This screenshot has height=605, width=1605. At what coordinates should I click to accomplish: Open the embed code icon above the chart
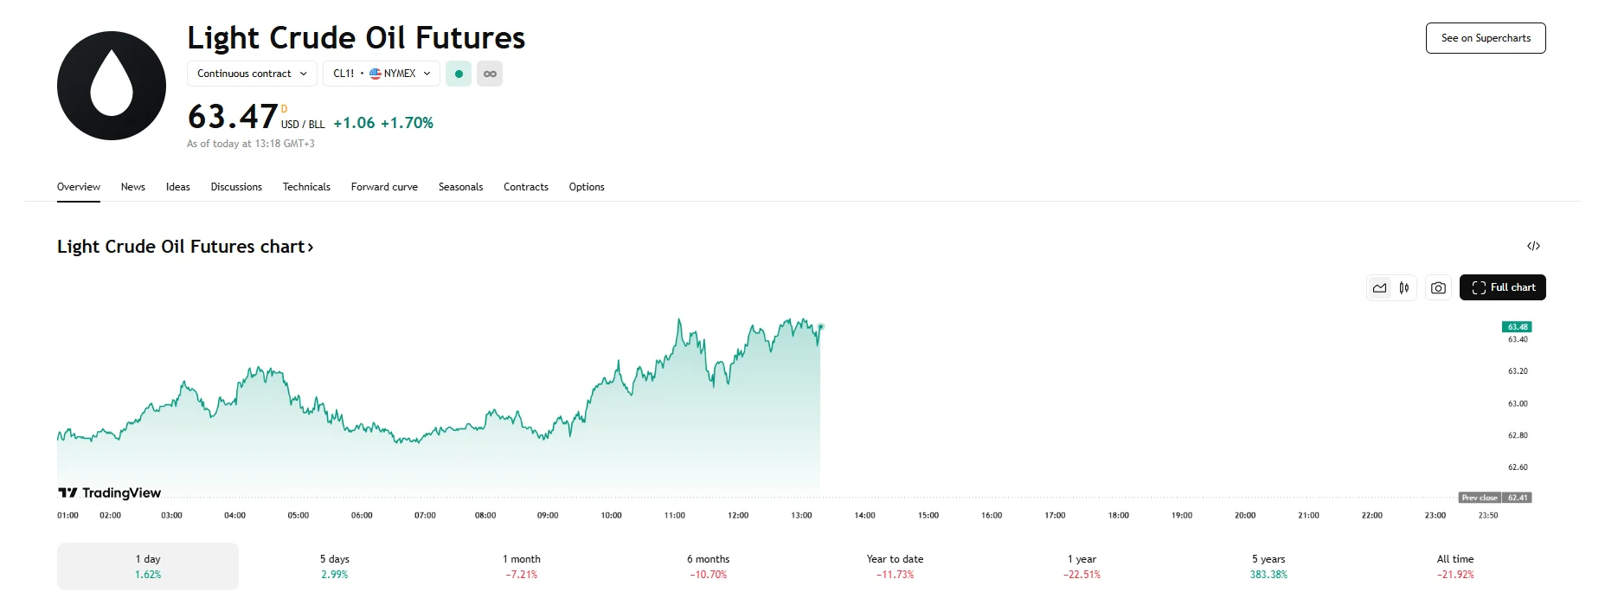1535,246
